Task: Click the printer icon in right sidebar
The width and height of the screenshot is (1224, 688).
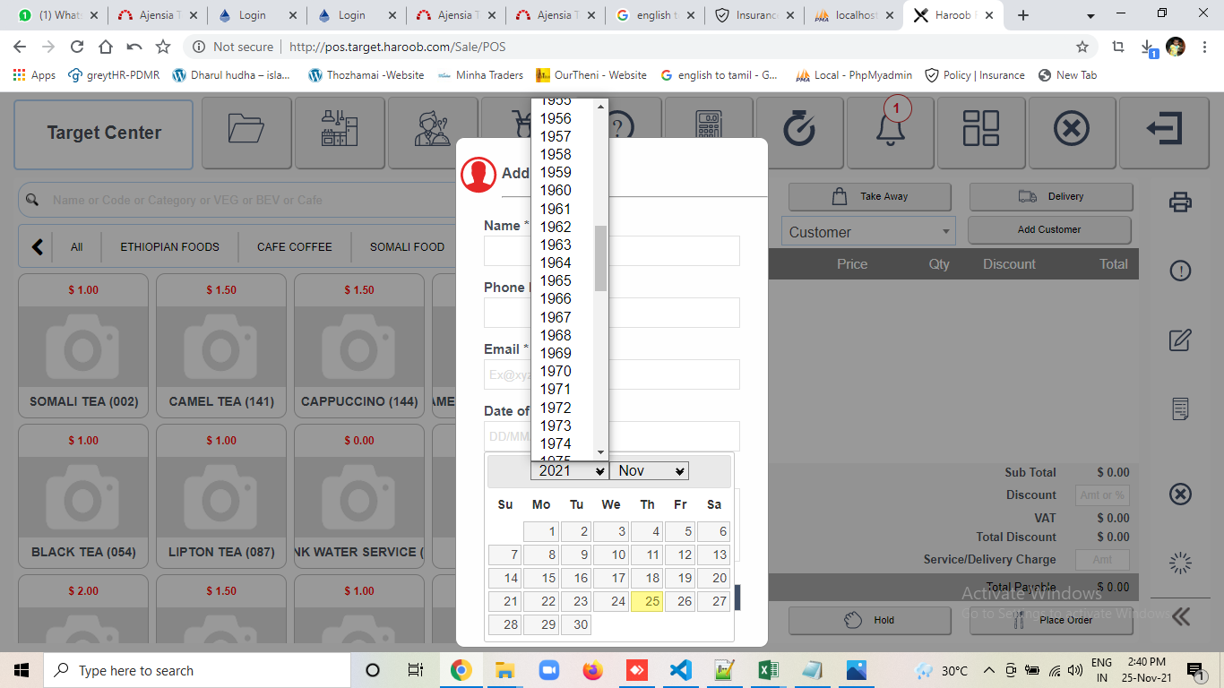Action: click(x=1180, y=202)
